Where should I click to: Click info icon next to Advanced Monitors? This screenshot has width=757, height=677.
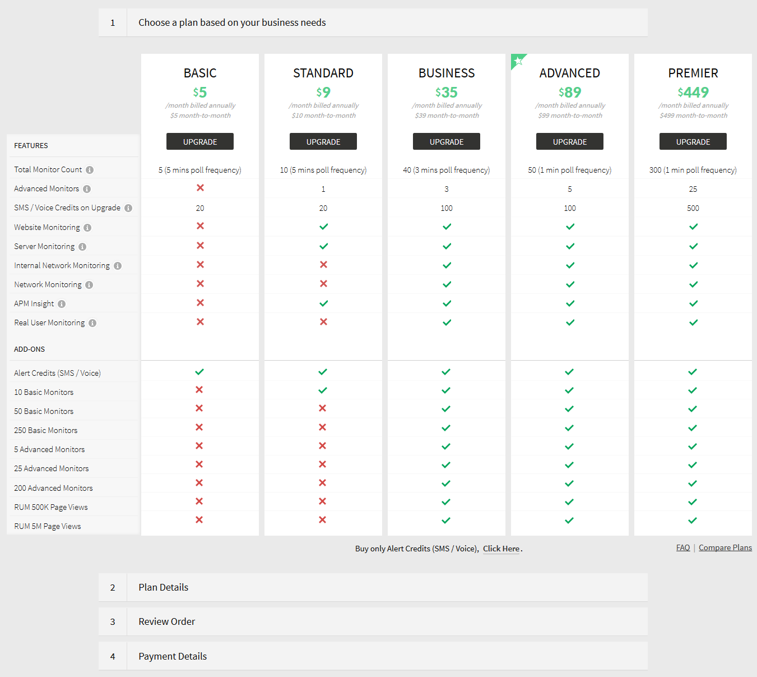pyautogui.click(x=87, y=189)
